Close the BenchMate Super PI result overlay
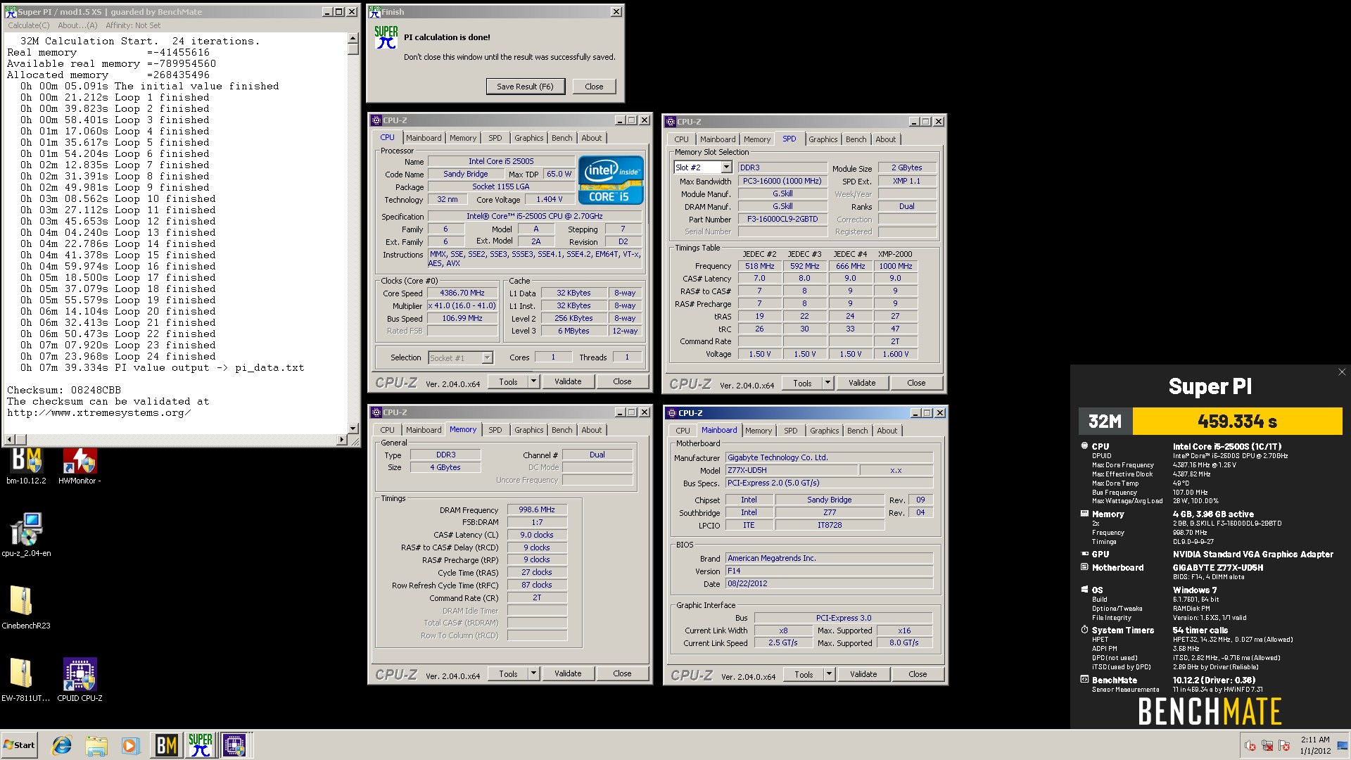The width and height of the screenshot is (1351, 760). click(x=1341, y=372)
